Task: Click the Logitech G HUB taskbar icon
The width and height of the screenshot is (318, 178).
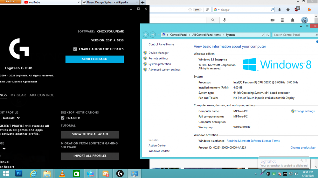Action: tap(120, 174)
